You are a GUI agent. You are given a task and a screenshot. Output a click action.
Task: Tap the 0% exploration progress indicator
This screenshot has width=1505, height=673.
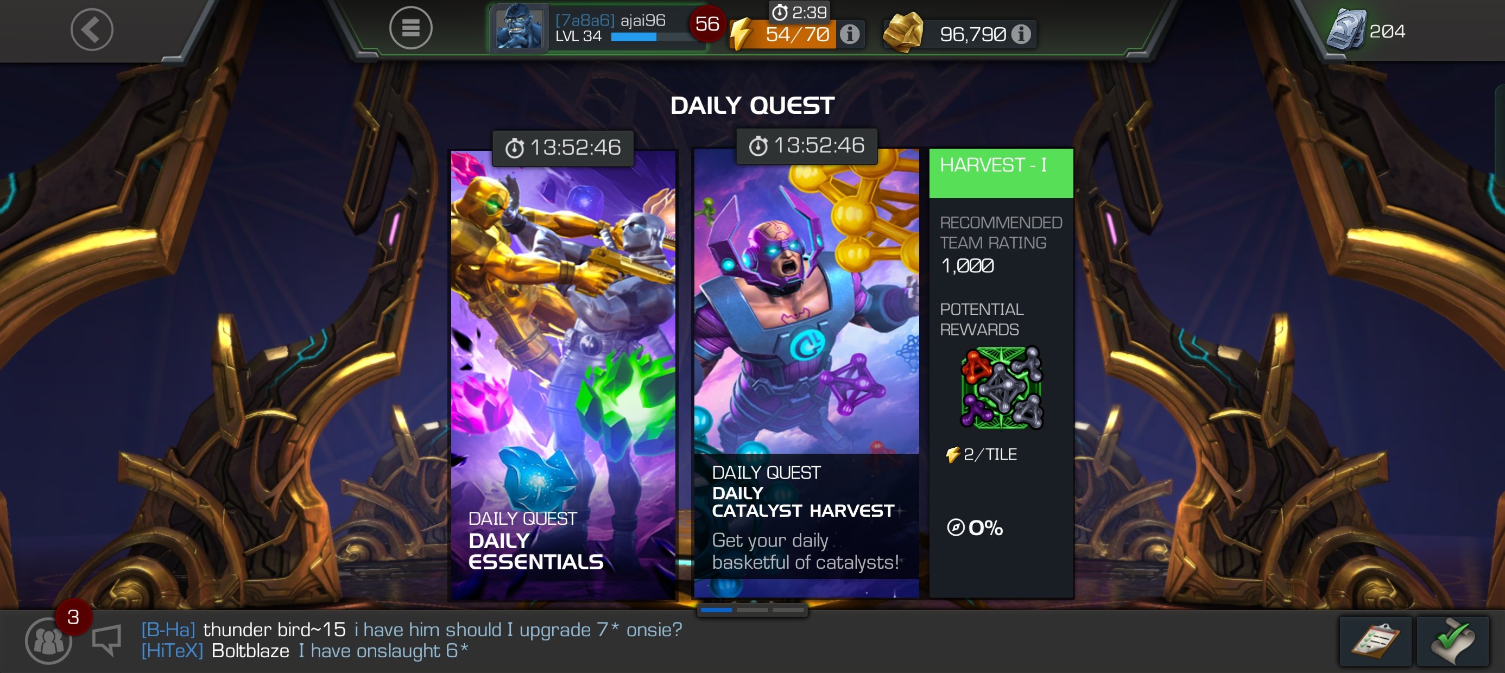click(975, 528)
